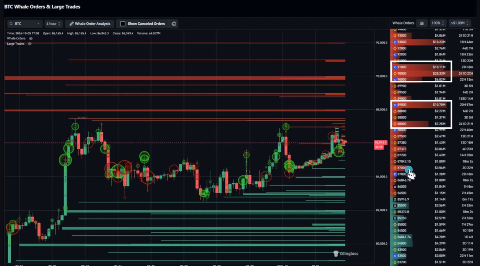Change the 100% depth selector

438,23
